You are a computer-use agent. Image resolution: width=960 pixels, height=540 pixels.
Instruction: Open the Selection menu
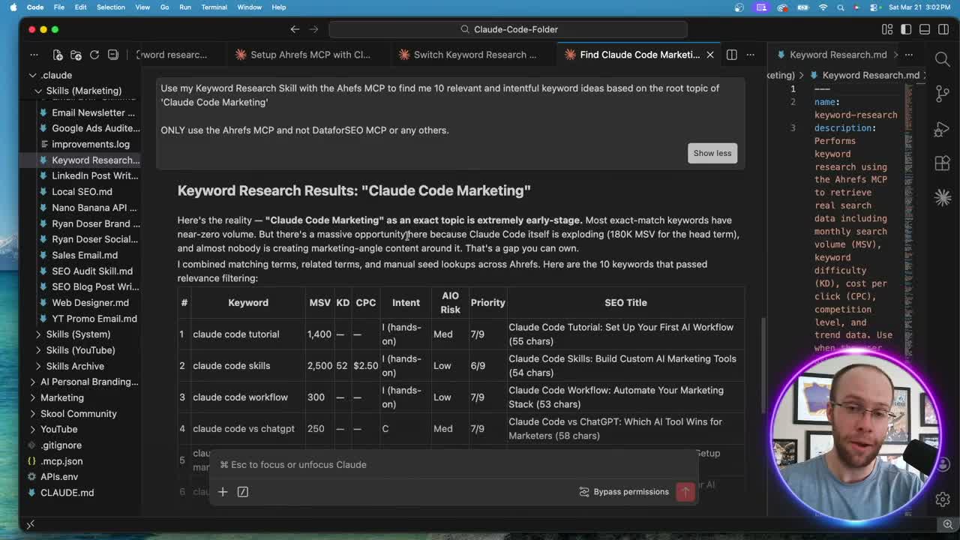[110, 7]
